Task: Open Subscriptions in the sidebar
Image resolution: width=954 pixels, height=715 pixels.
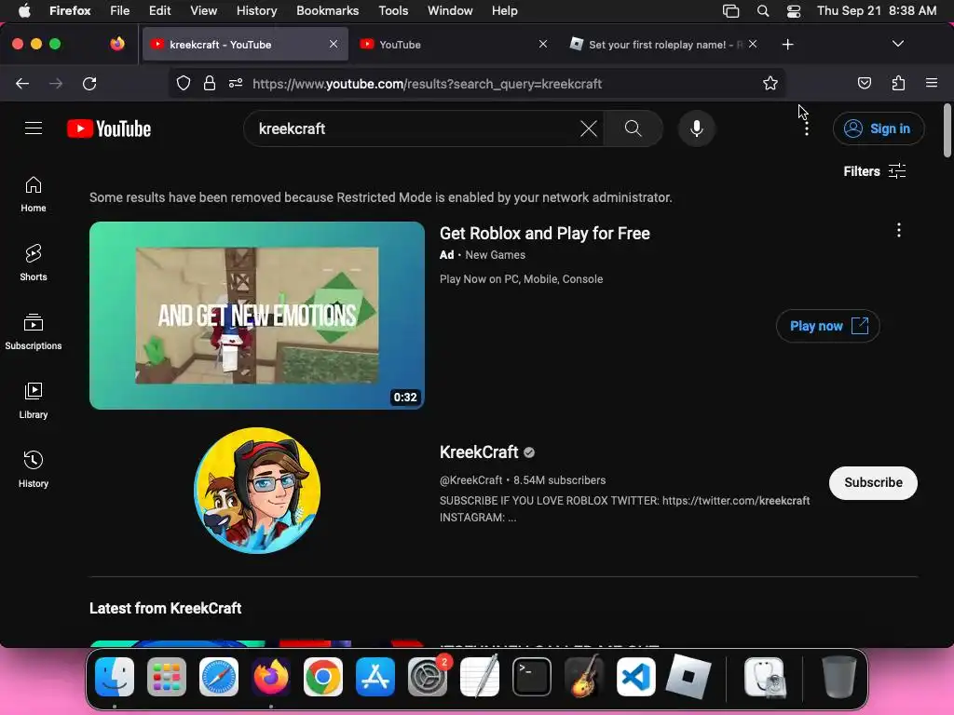Action: pos(34,331)
